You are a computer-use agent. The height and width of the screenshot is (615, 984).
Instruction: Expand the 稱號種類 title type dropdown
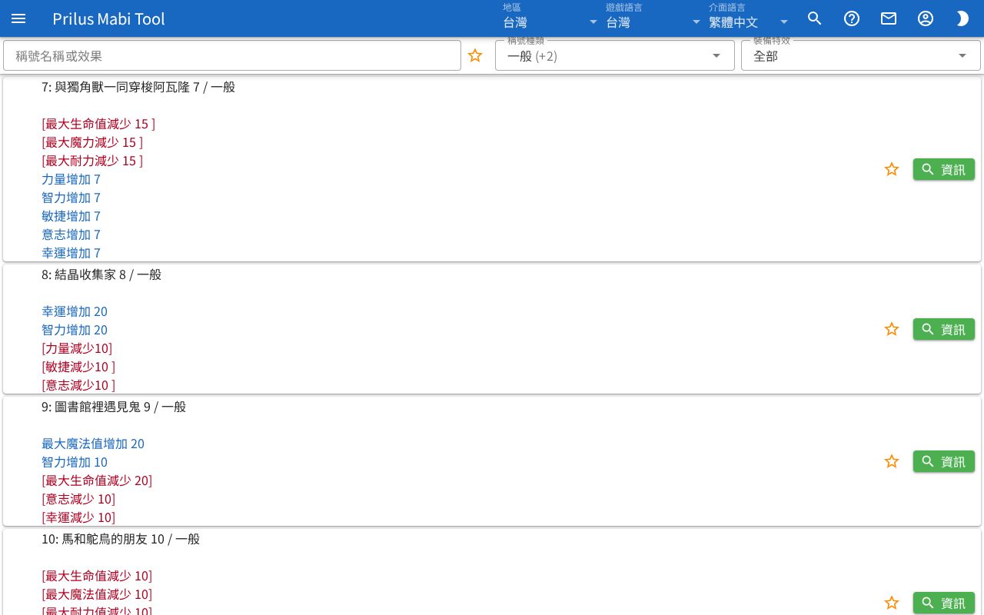tap(615, 55)
